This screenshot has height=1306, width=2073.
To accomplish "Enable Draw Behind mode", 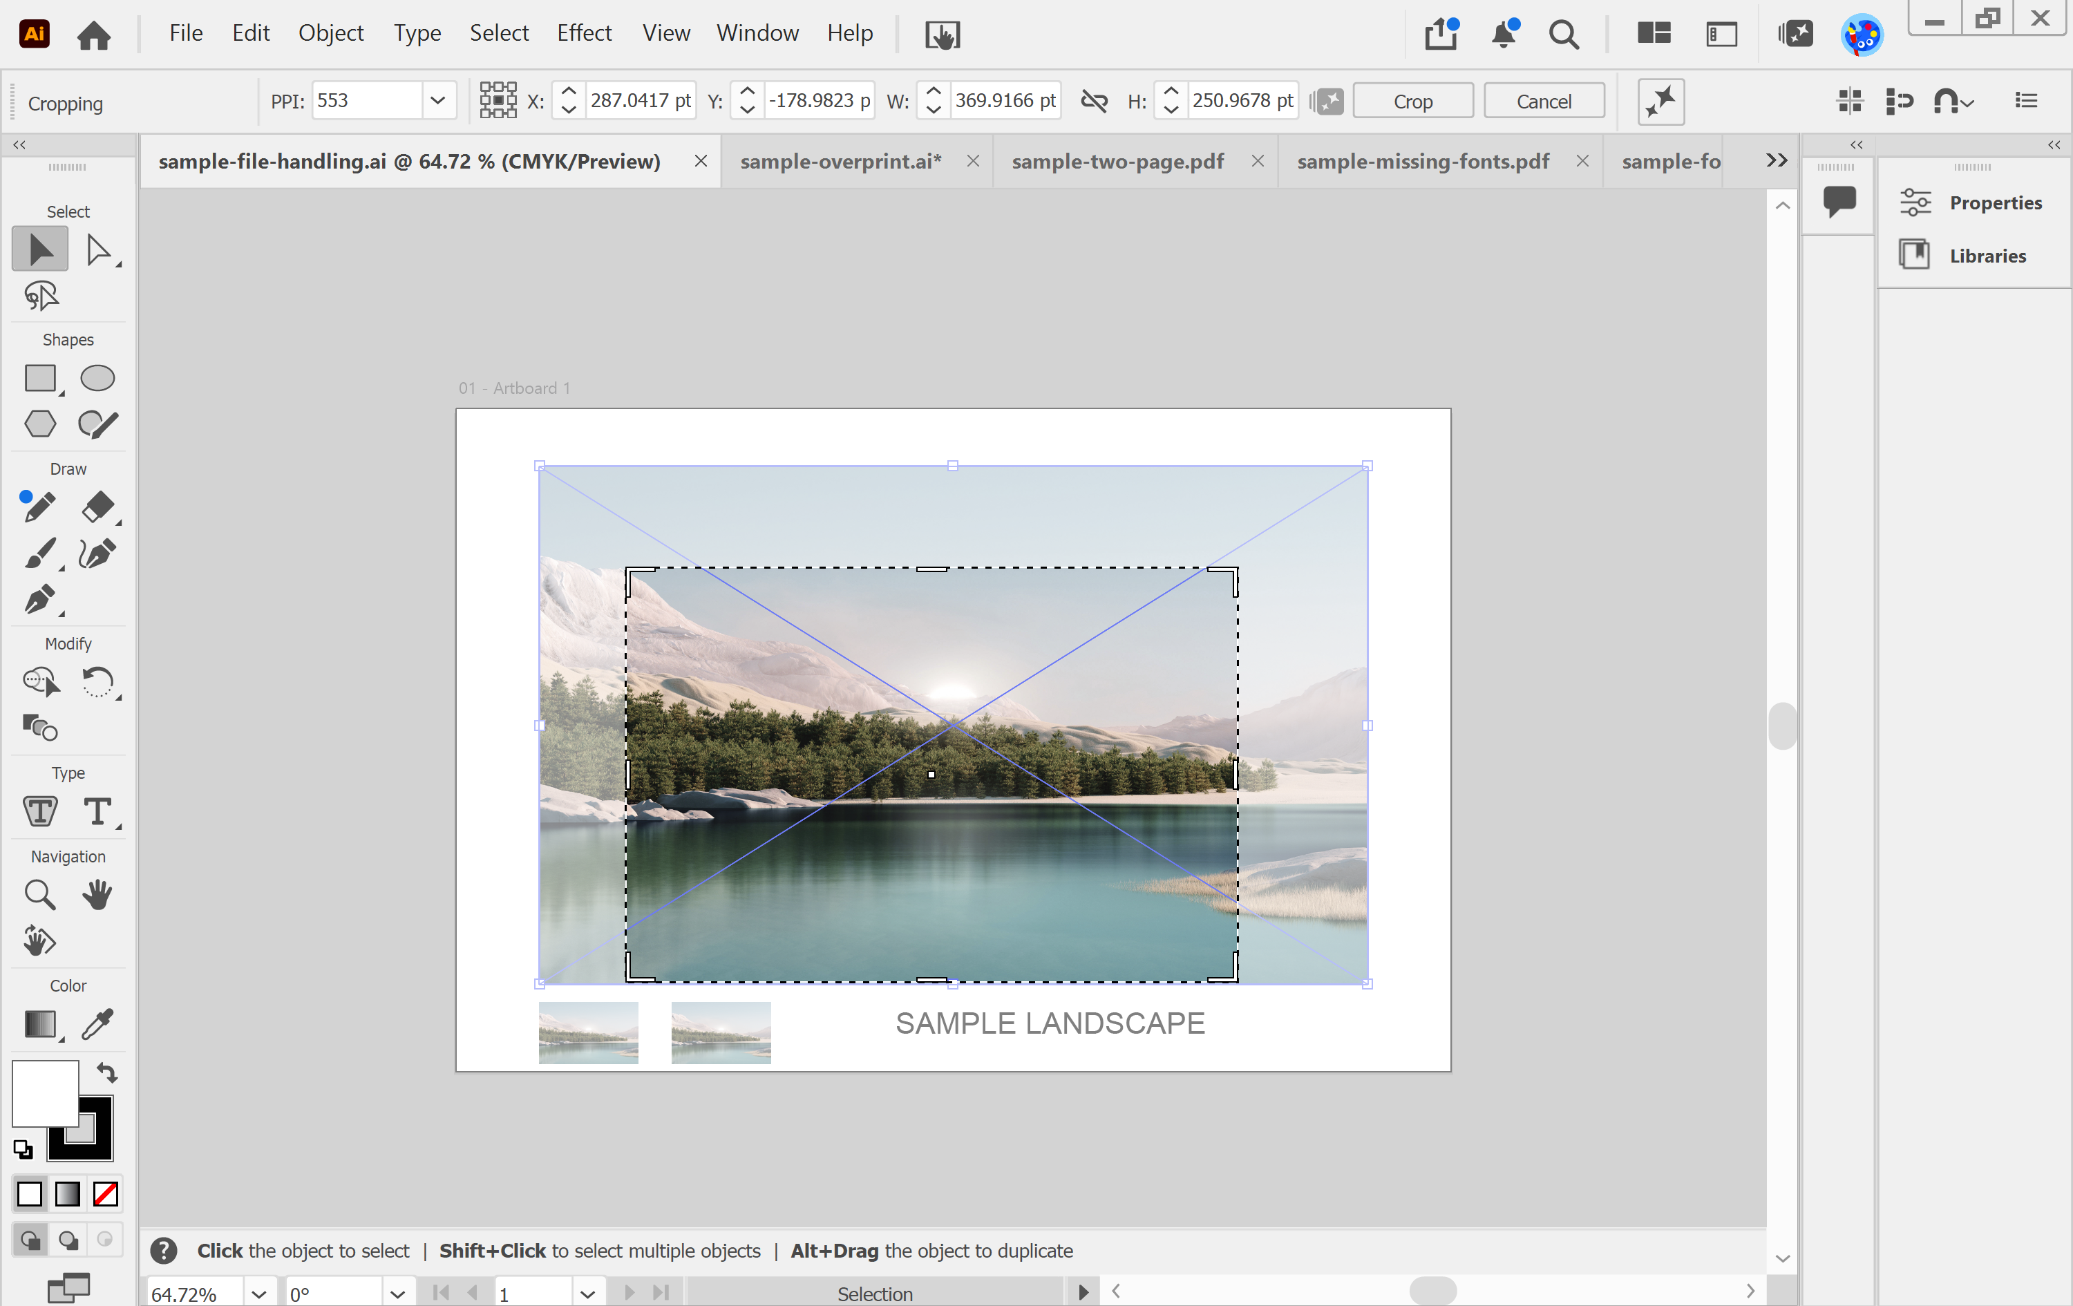I will pyautogui.click(x=67, y=1240).
